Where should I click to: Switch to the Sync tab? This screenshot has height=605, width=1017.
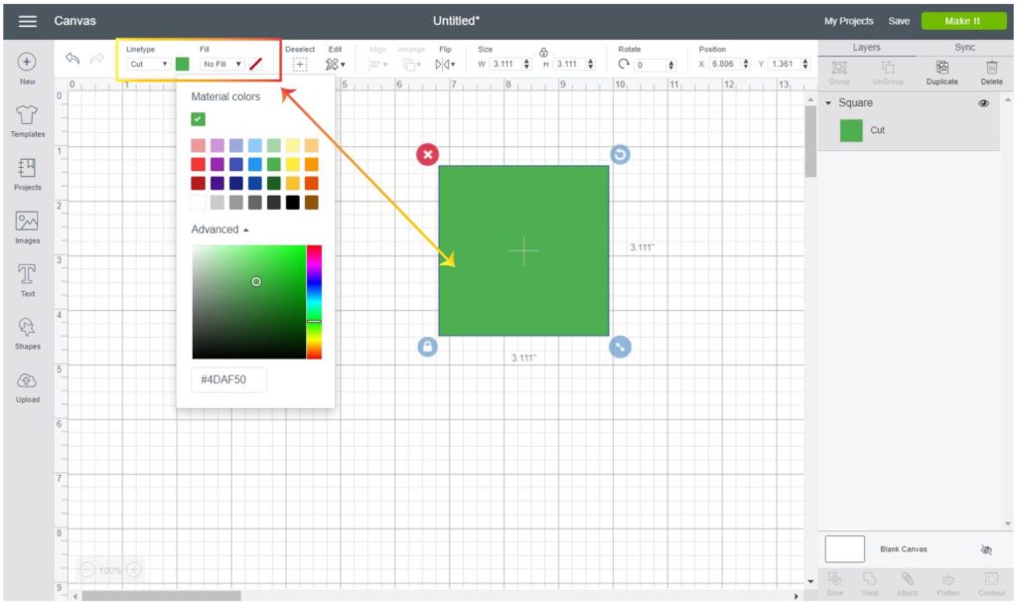(964, 47)
